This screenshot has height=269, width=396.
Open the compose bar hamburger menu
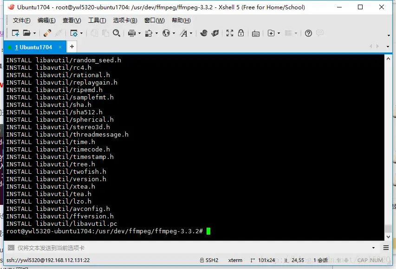386,248
